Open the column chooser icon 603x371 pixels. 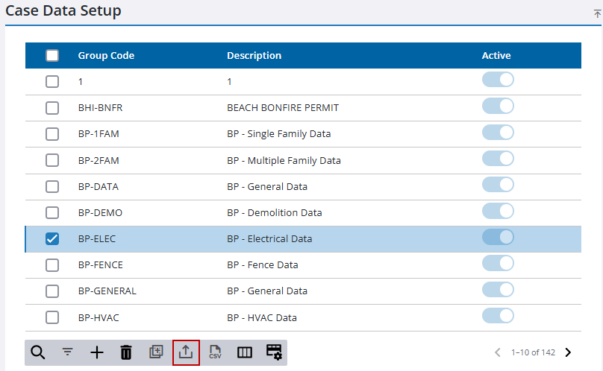[x=245, y=352]
